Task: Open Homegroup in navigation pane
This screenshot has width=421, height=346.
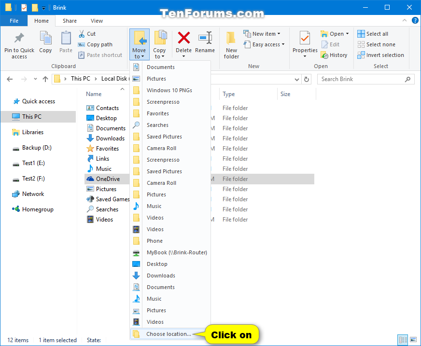Action: pyautogui.click(x=38, y=209)
